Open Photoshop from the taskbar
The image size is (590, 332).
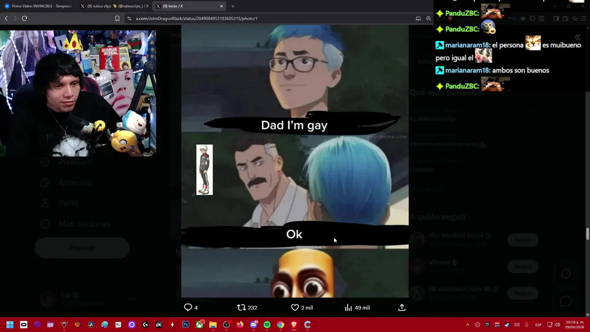pos(186,325)
